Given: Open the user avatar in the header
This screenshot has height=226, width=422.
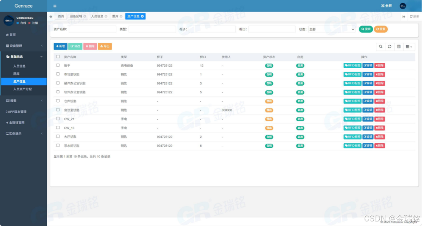Looking at the screenshot, I should 403,6.
